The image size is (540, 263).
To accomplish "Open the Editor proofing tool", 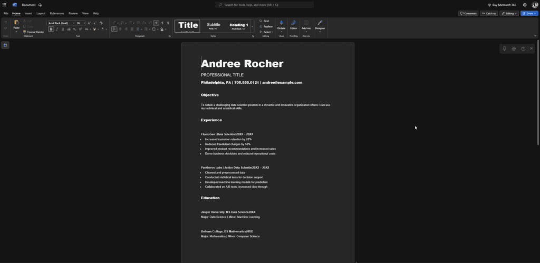I will pos(294,23).
